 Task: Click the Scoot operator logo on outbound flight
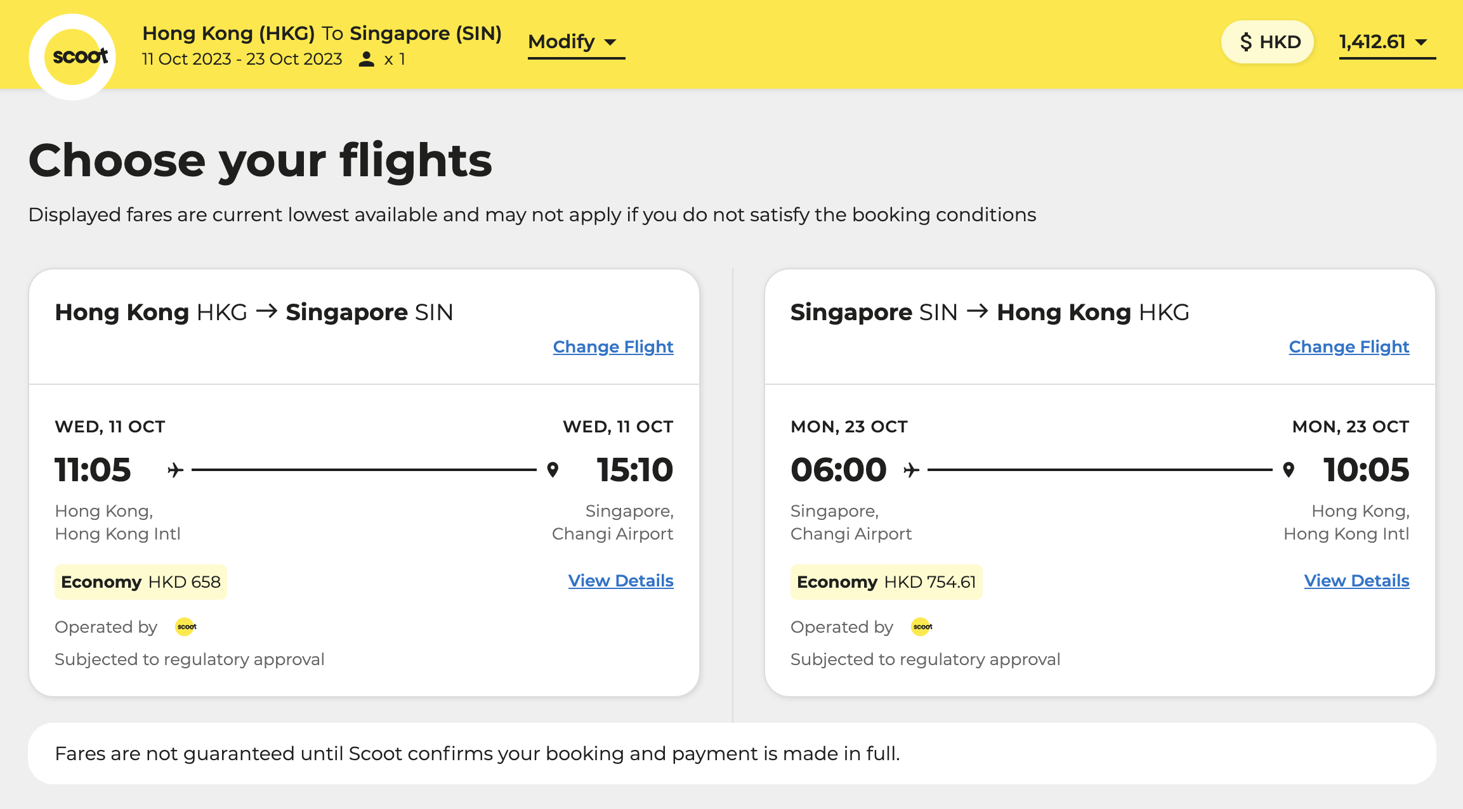click(x=186, y=627)
